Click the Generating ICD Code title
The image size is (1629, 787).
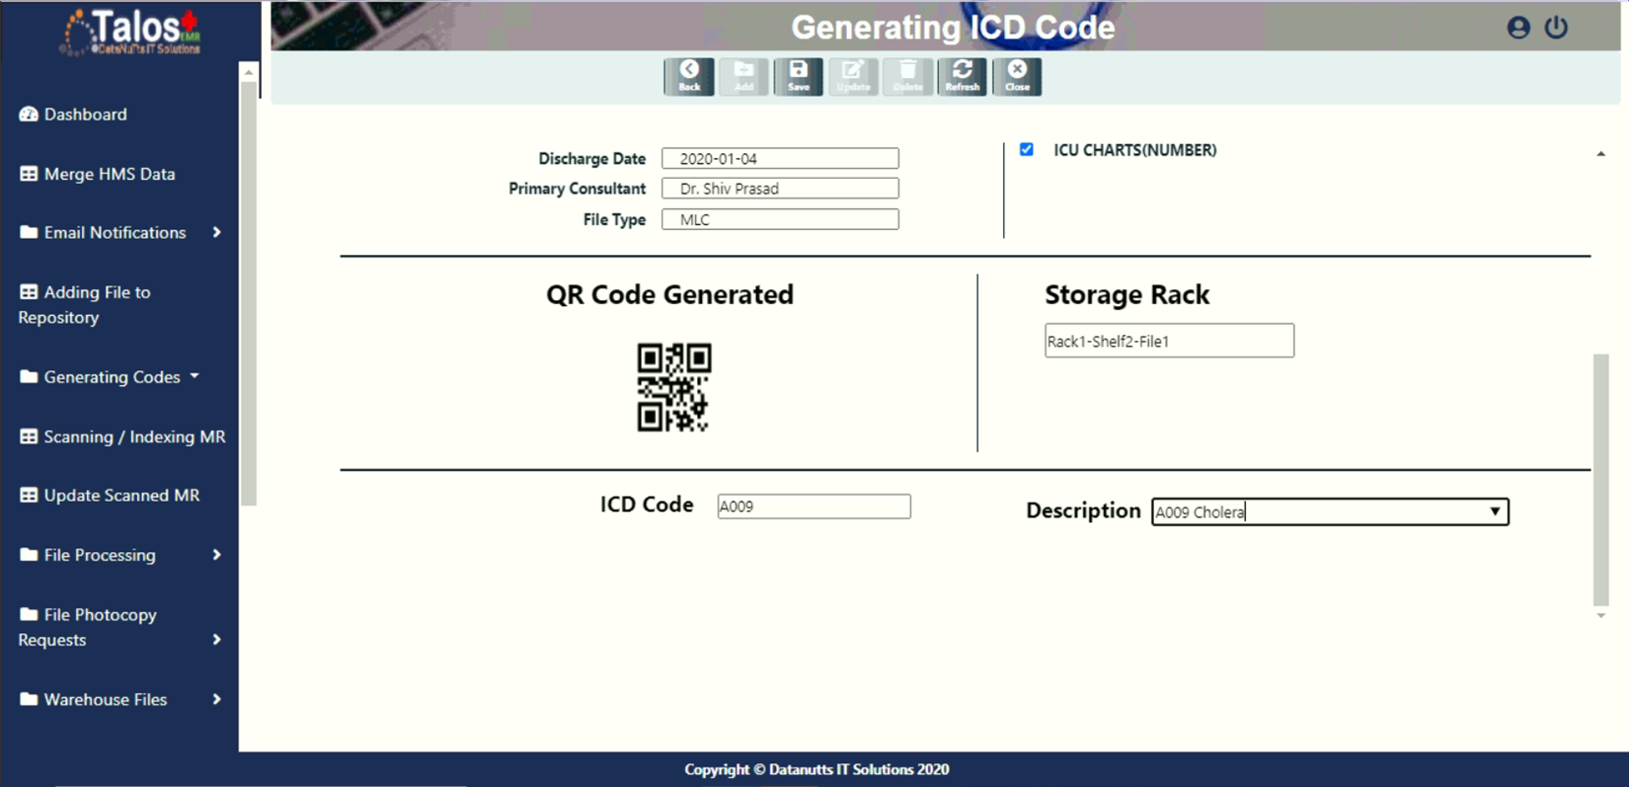click(x=953, y=28)
